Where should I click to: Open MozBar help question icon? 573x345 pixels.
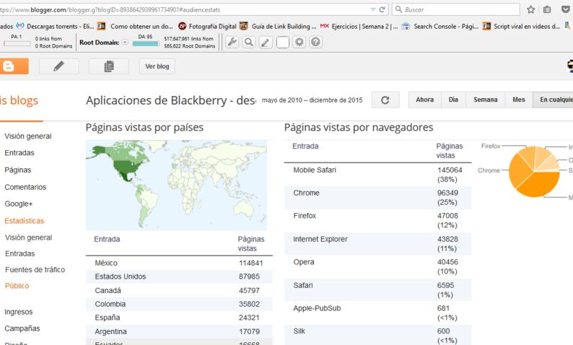click(316, 42)
